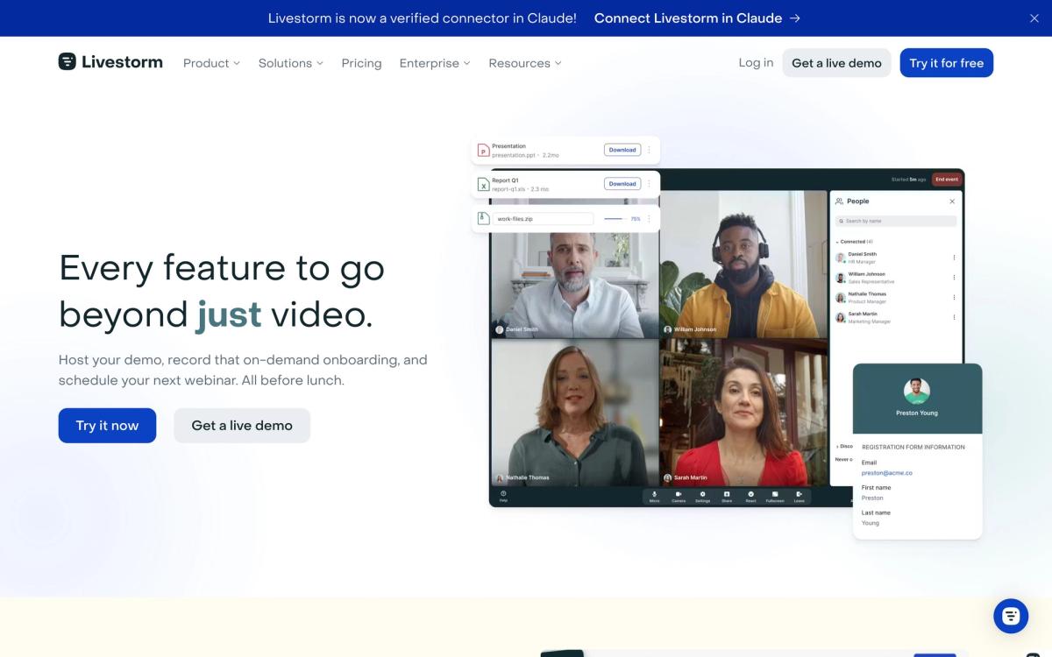Open three-dot menu for Daniel Smith

(954, 258)
